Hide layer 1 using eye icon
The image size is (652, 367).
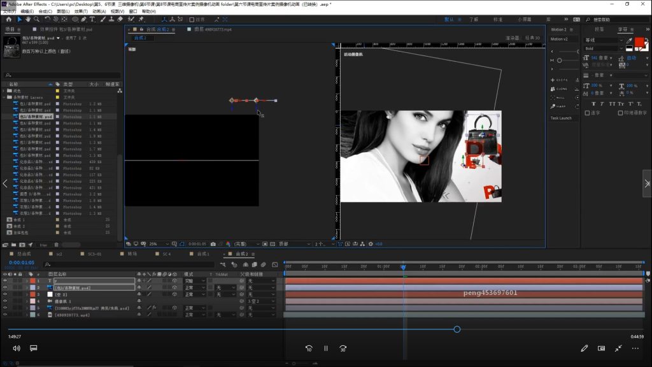coord(5,280)
